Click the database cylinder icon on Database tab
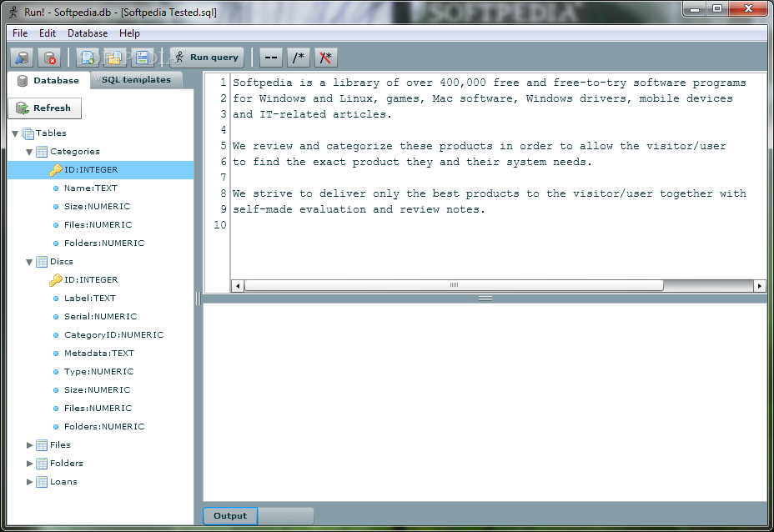 coord(23,81)
